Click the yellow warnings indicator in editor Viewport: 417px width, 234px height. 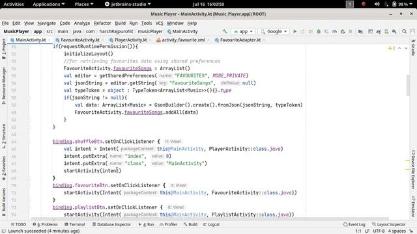pyautogui.click(x=392, y=48)
